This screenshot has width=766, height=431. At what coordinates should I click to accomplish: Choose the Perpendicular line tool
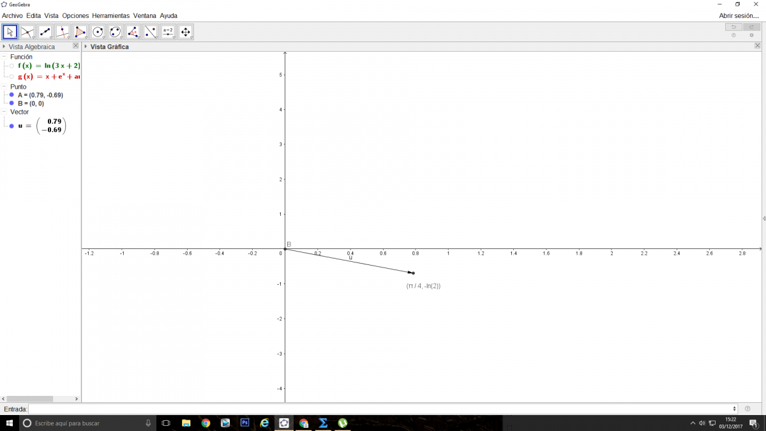coord(63,32)
